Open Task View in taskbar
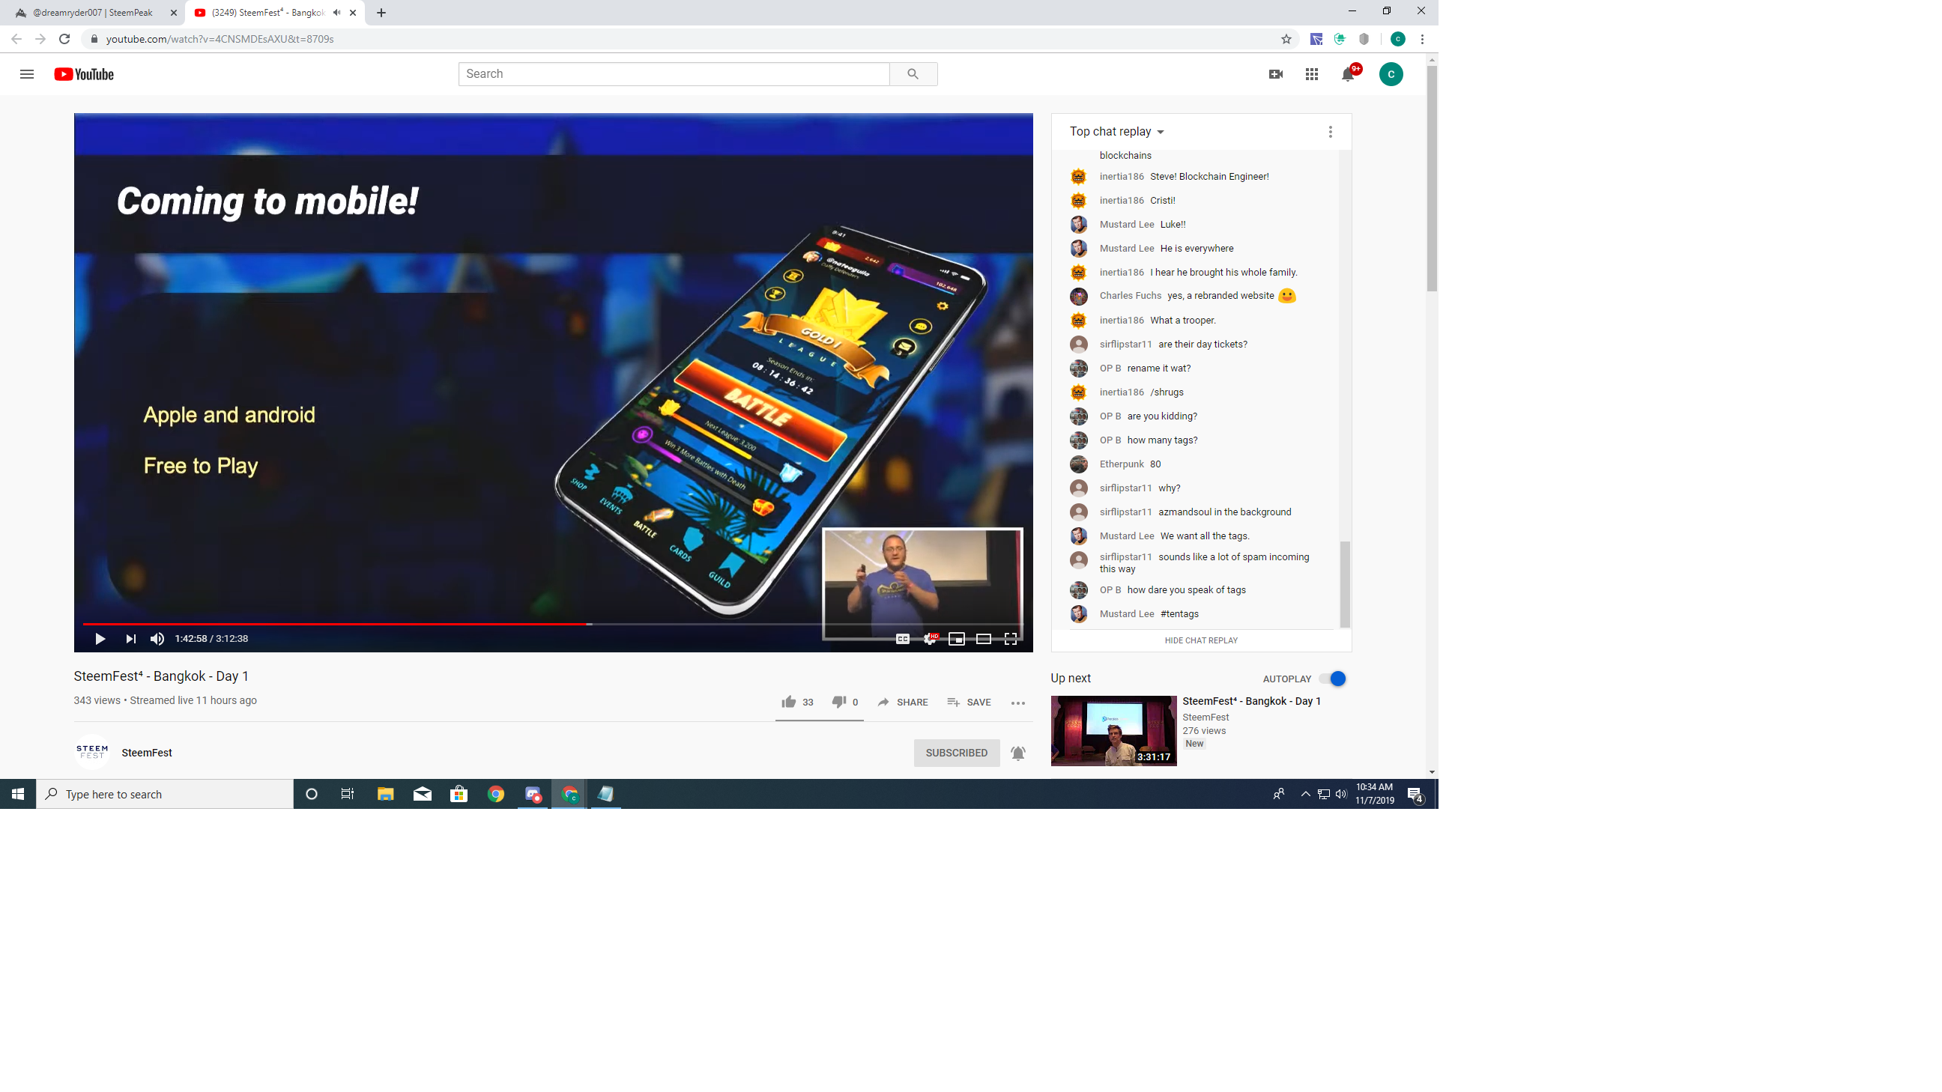 [x=348, y=794]
